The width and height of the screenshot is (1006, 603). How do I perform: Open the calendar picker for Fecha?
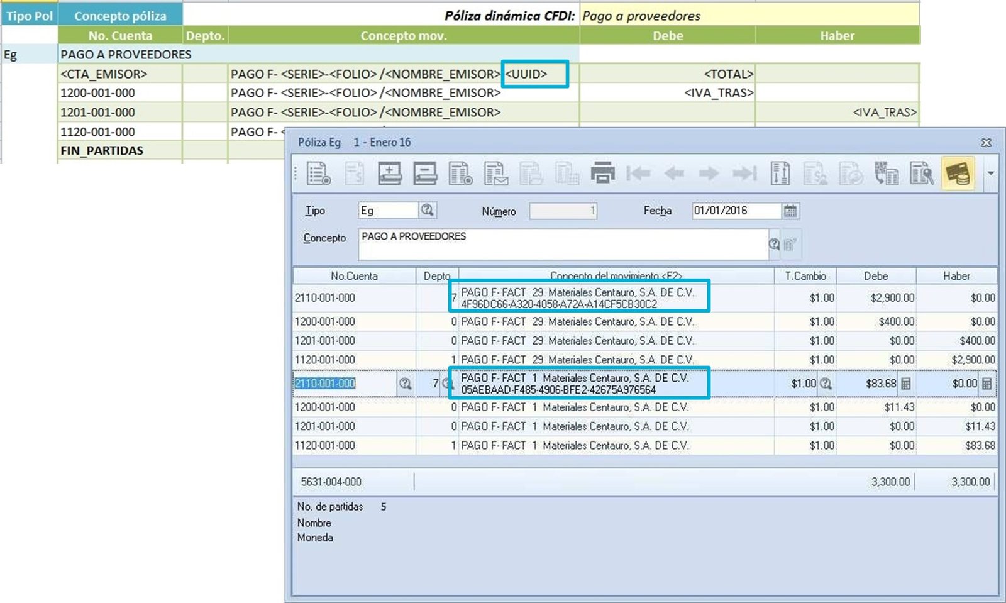pyautogui.click(x=790, y=211)
